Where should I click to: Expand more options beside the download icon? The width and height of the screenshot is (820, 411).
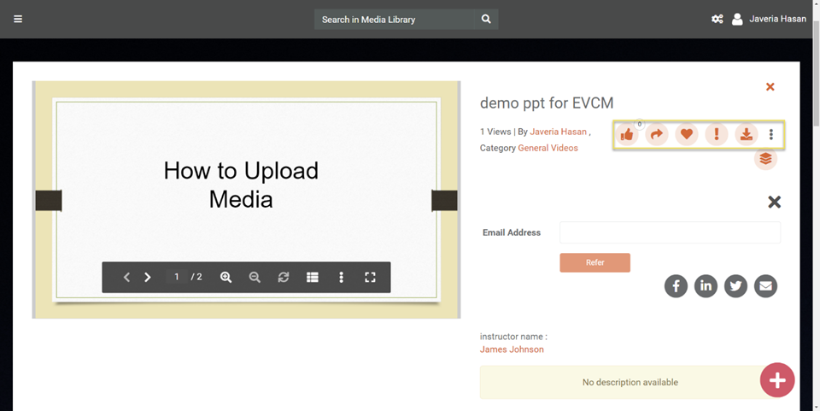(771, 135)
